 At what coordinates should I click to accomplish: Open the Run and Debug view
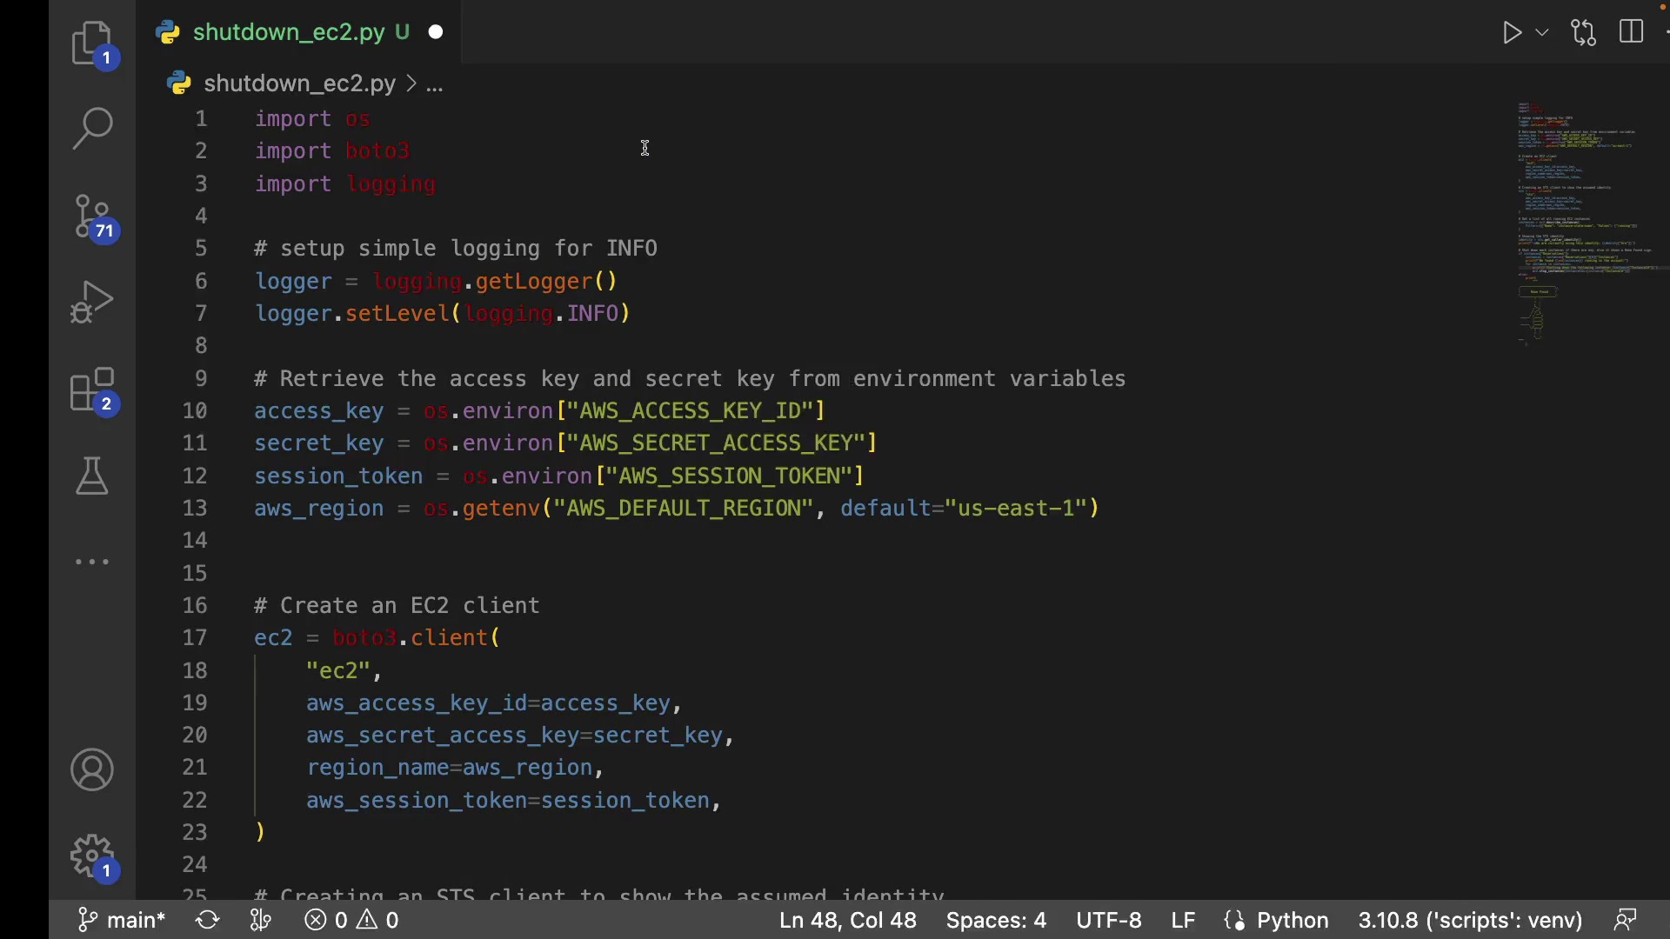tap(92, 302)
